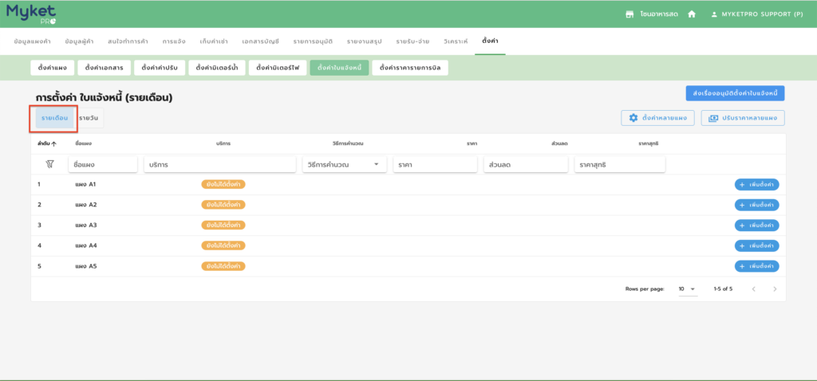This screenshot has width=817, height=381.
Task: Click the ส่วนลด filter field
Action: (x=526, y=164)
